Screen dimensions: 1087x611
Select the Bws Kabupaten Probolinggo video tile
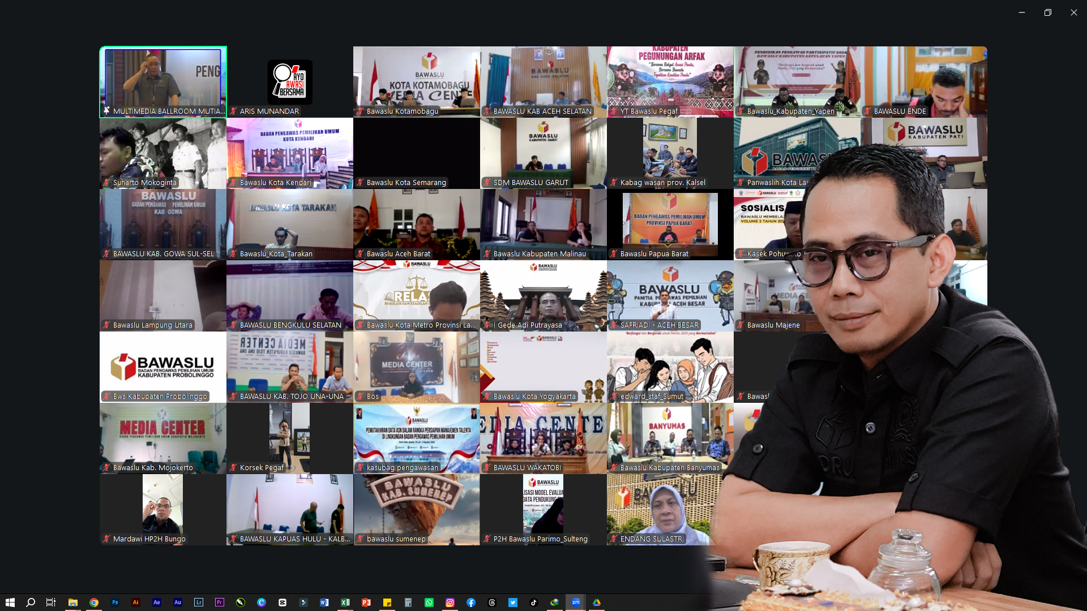pos(163,367)
